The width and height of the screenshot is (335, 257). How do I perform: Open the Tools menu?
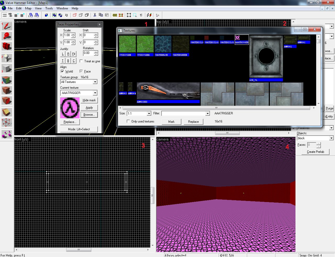point(49,8)
